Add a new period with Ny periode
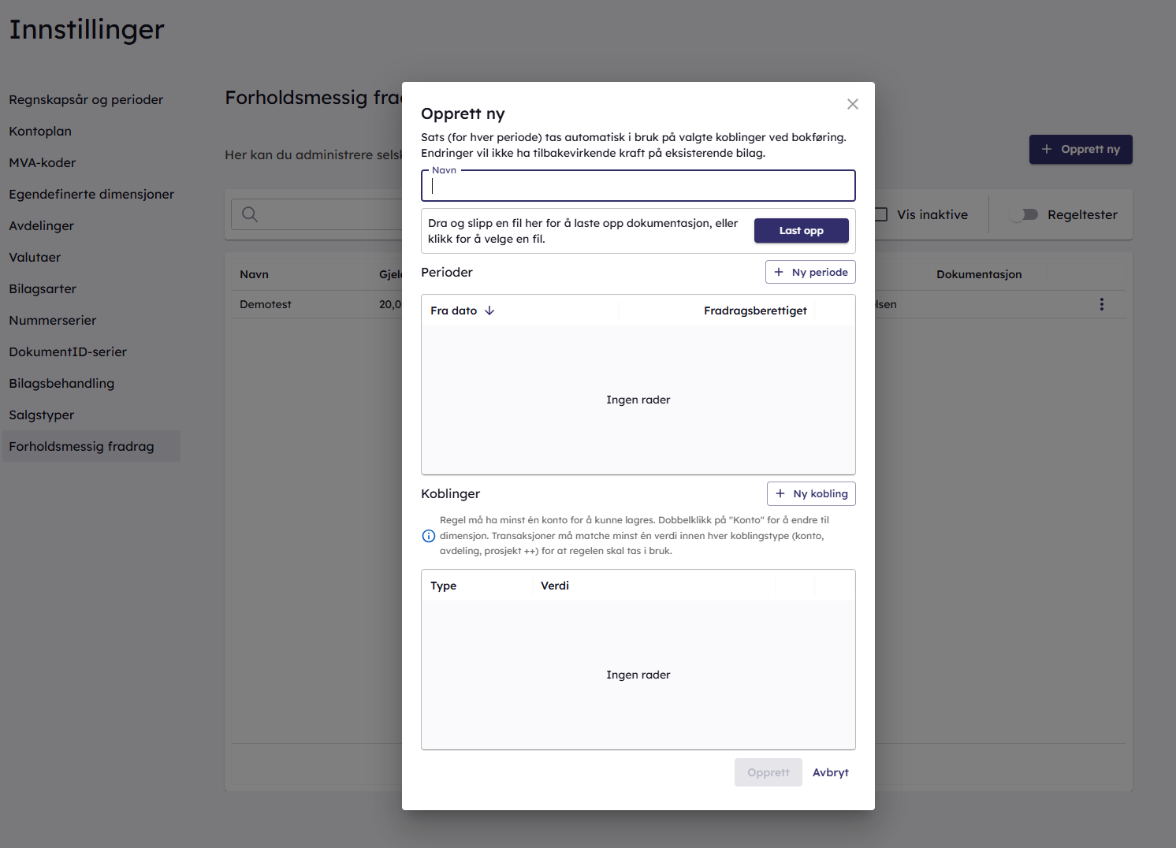 coord(810,272)
